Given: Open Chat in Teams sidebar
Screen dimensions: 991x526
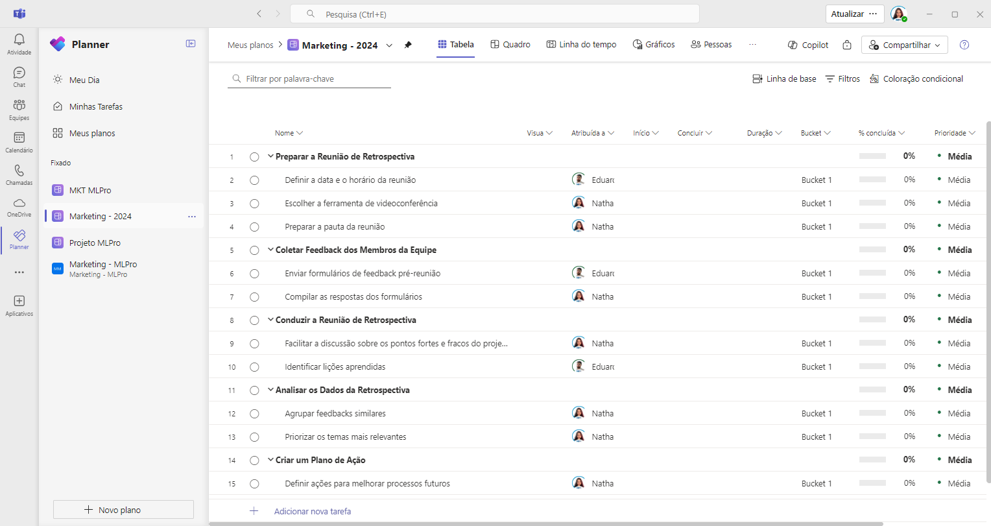Looking at the screenshot, I should pyautogui.click(x=19, y=73).
